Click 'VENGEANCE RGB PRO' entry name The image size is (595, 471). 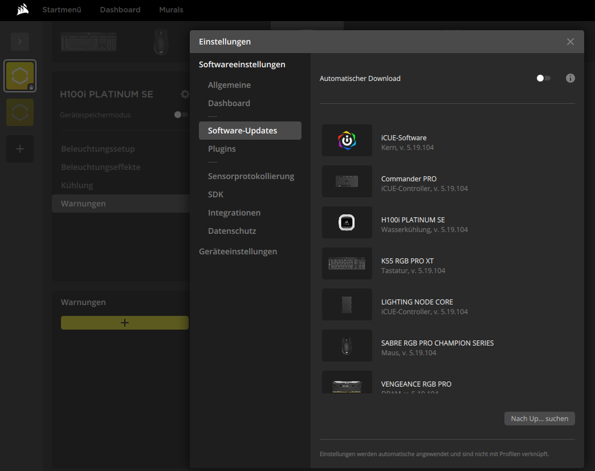coord(416,384)
